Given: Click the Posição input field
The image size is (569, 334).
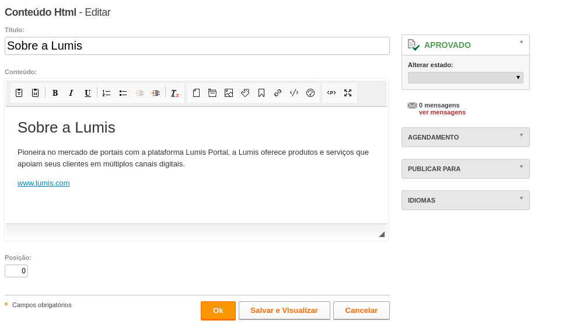Looking at the screenshot, I should (x=16, y=271).
